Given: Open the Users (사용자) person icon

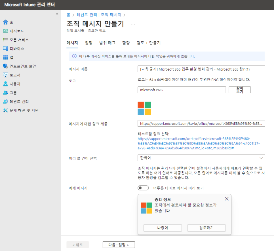Looking at the screenshot, I should (5, 84).
